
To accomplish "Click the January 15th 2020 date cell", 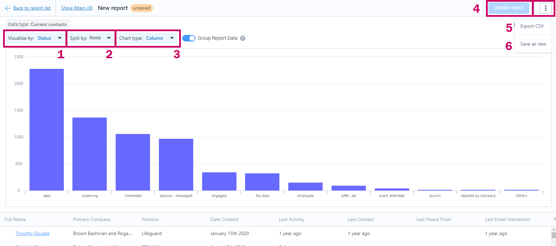I will pyautogui.click(x=230, y=234).
